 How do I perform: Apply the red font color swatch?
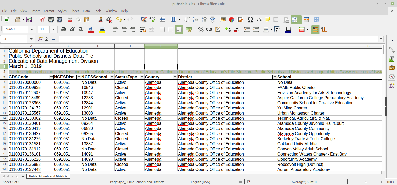tap(91, 29)
